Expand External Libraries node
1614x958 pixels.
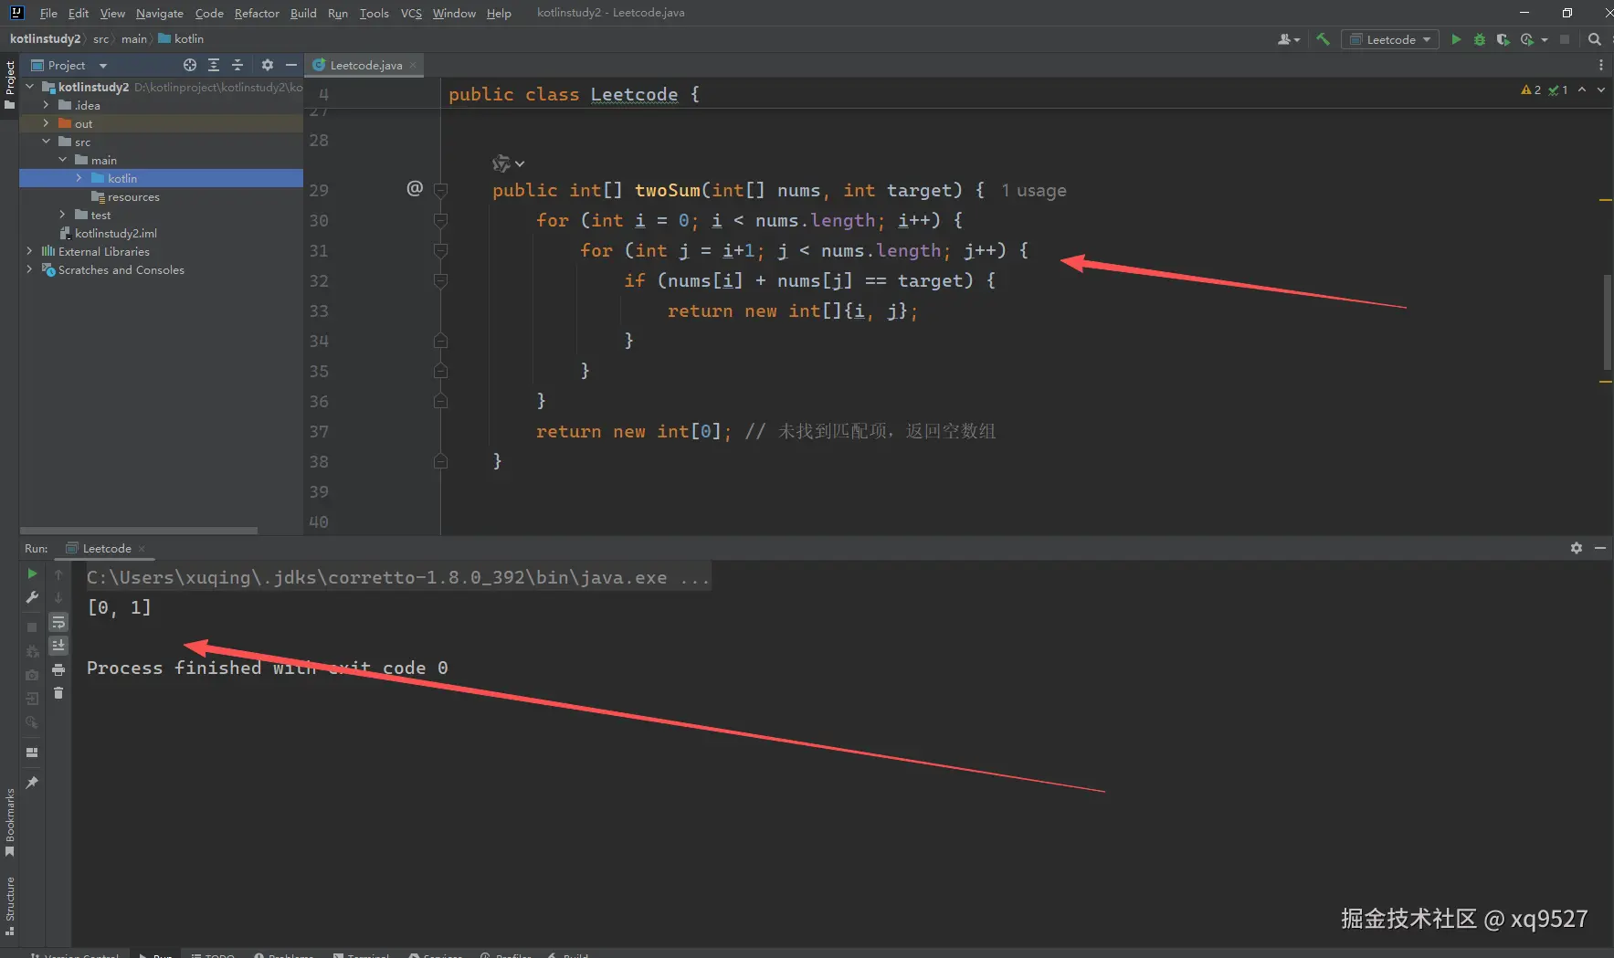pyautogui.click(x=29, y=251)
